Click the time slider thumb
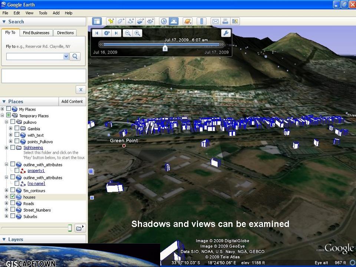 tap(165, 48)
